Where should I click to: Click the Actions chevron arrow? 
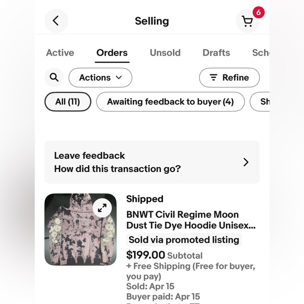tap(119, 78)
